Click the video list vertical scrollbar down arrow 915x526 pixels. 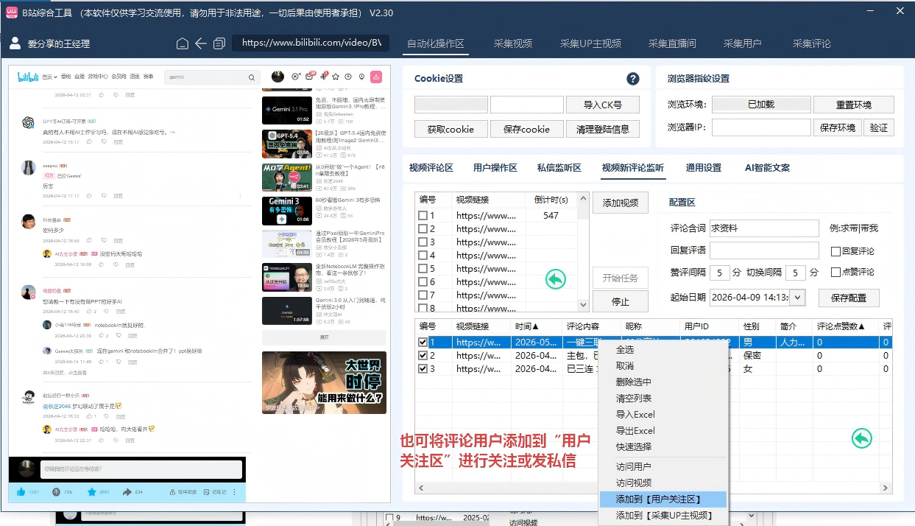(x=584, y=304)
